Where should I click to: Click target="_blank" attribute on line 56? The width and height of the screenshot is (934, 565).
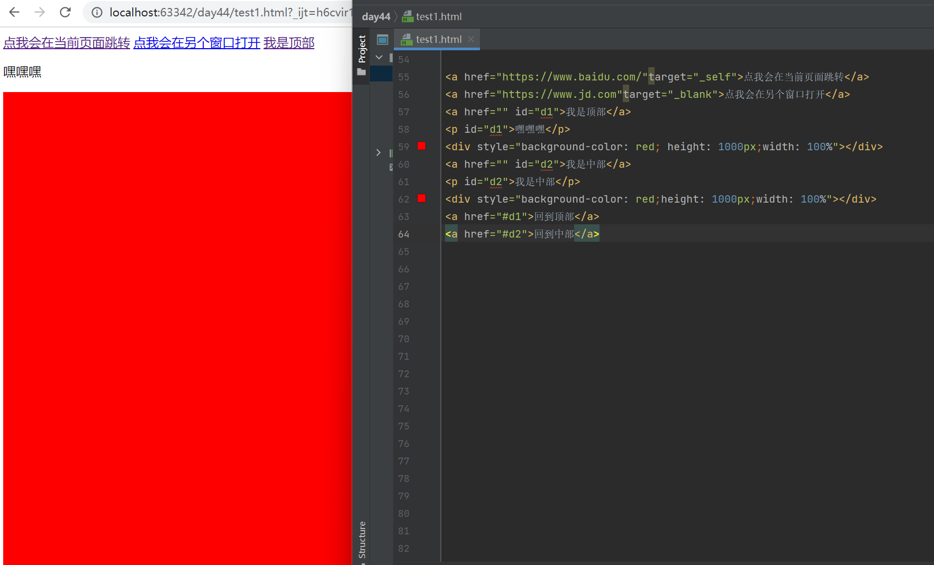click(670, 94)
